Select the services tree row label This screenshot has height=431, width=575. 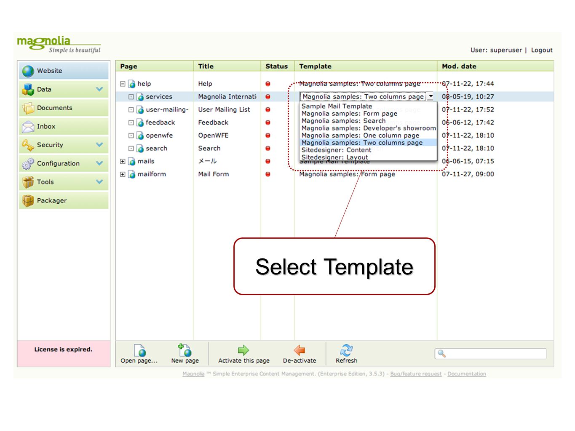pyautogui.click(x=159, y=97)
